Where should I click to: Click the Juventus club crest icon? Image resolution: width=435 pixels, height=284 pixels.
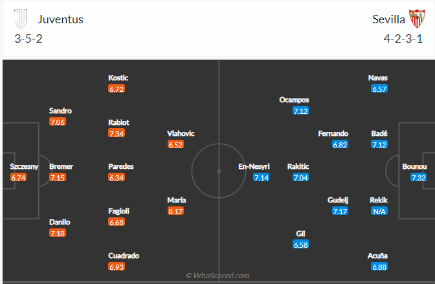(21, 19)
